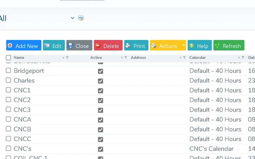This screenshot has width=255, height=159.
Task: Sort the Calendar column
Action: (x=239, y=58)
